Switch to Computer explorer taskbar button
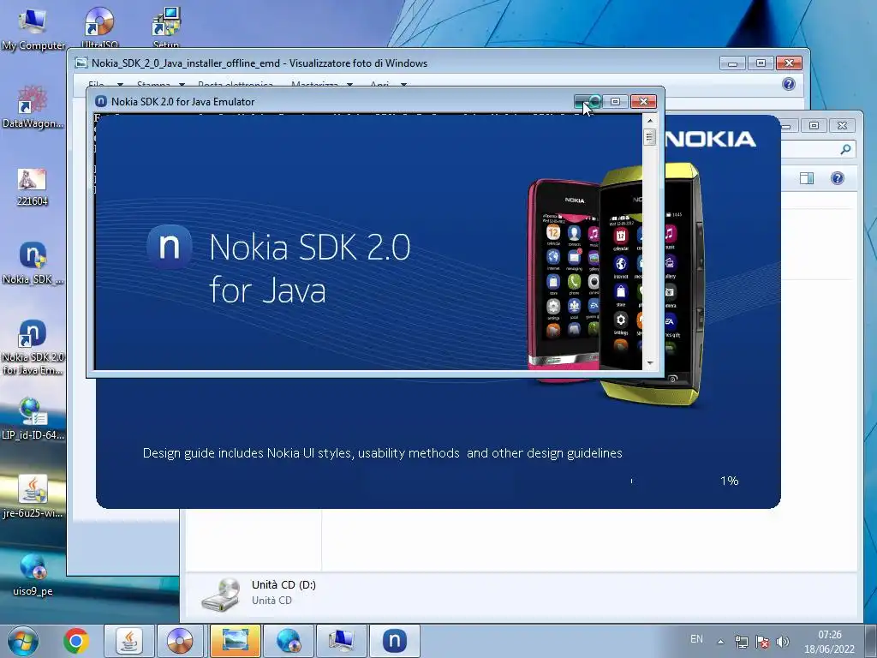 [x=341, y=641]
